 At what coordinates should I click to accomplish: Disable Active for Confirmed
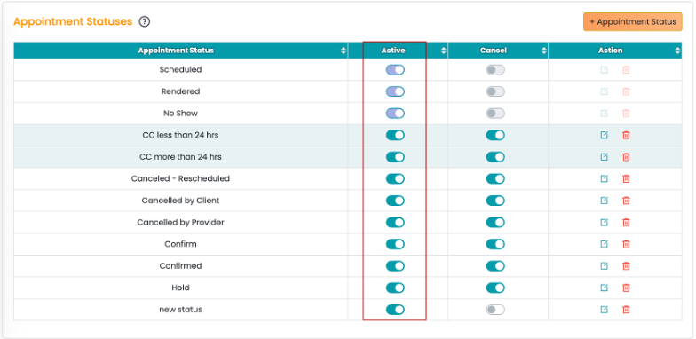click(x=395, y=265)
